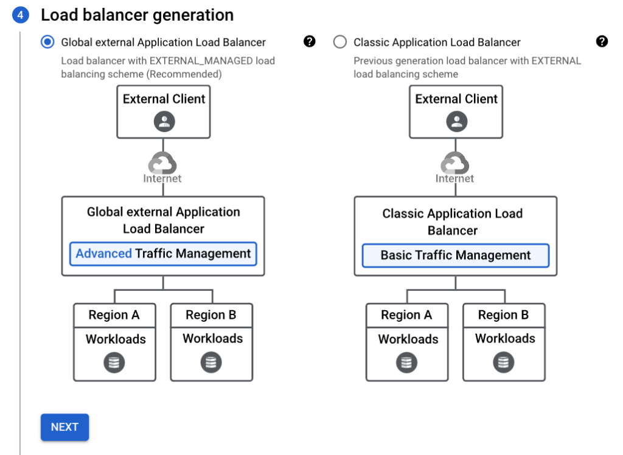
Task: Click 'Classic Application Load Balancer' option label
Action: coord(437,42)
